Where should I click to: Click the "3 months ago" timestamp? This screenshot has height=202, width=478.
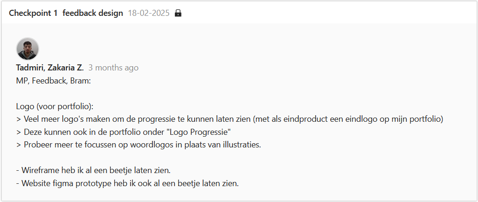coord(113,68)
